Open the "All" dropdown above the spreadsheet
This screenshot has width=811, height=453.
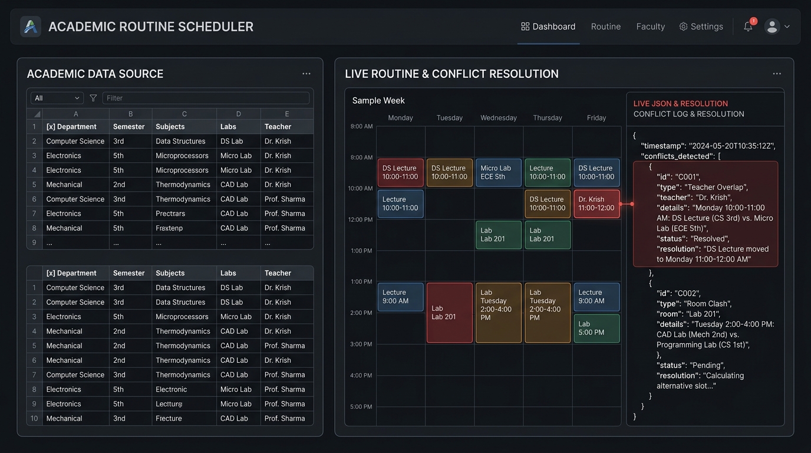point(57,98)
